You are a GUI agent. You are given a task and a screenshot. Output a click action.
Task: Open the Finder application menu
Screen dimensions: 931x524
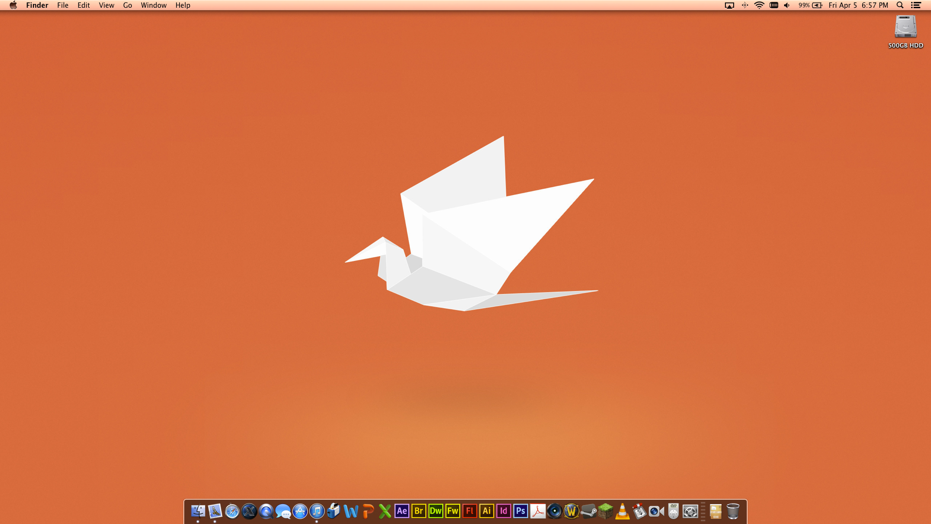pyautogui.click(x=37, y=5)
